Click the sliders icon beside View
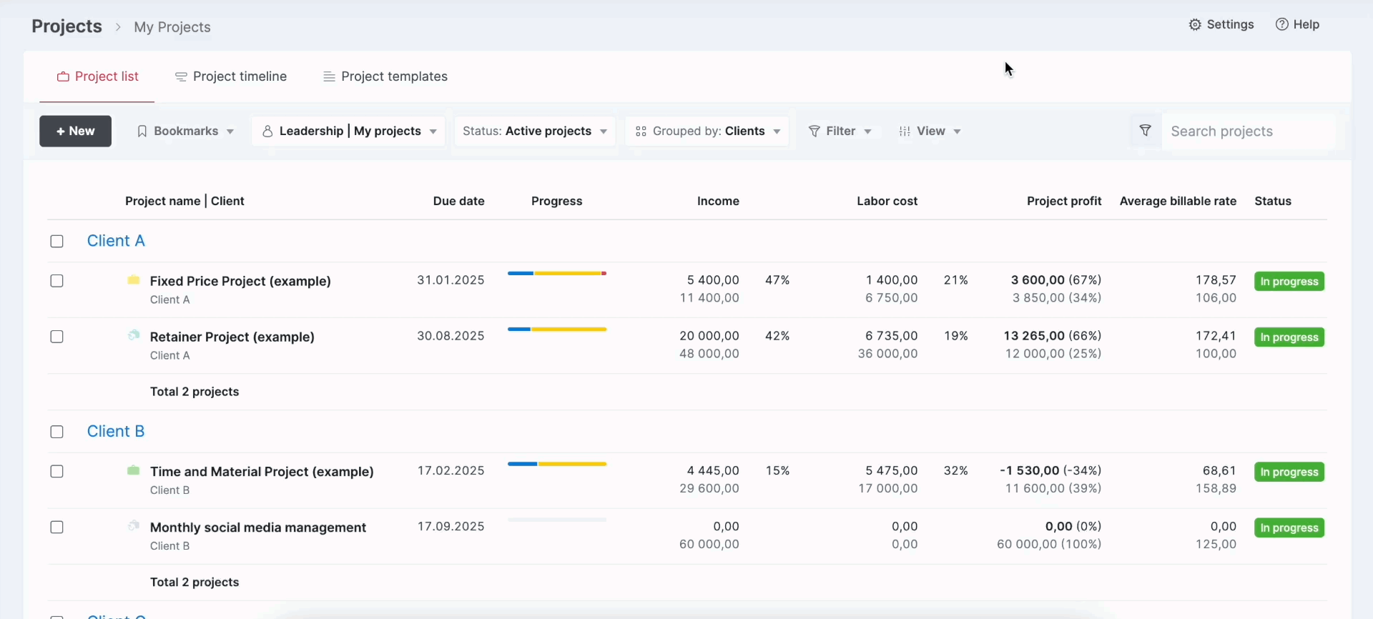Screen dimensions: 1373x619 coord(905,132)
